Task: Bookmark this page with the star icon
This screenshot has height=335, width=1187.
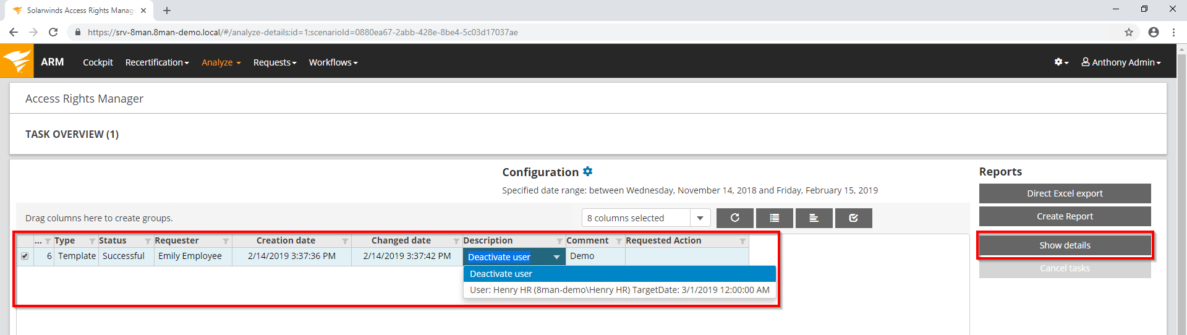Action: click(x=1128, y=32)
